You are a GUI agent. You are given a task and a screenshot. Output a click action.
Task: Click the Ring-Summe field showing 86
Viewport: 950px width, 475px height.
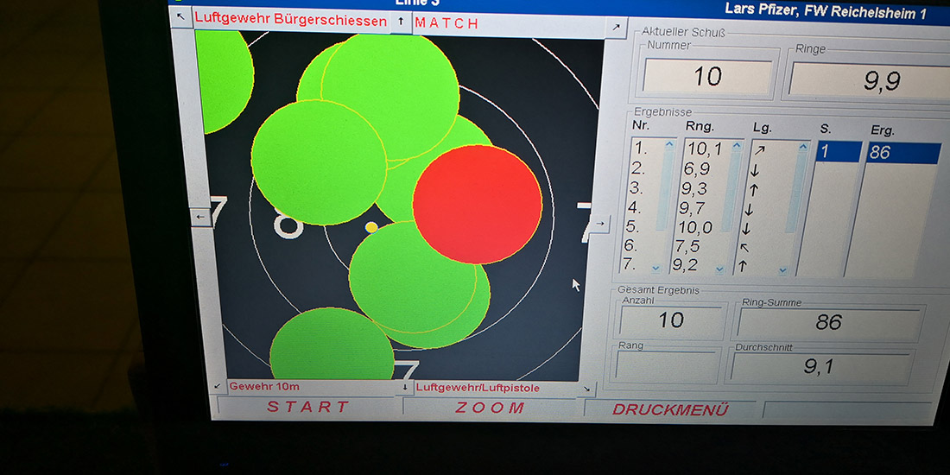tap(827, 322)
